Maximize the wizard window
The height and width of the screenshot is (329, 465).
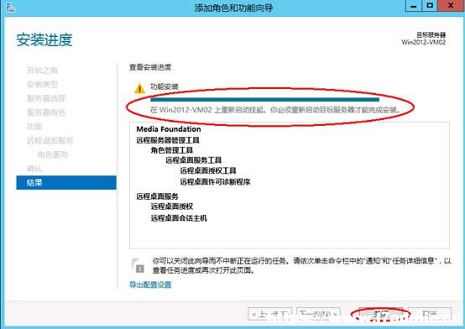tap(430, 6)
